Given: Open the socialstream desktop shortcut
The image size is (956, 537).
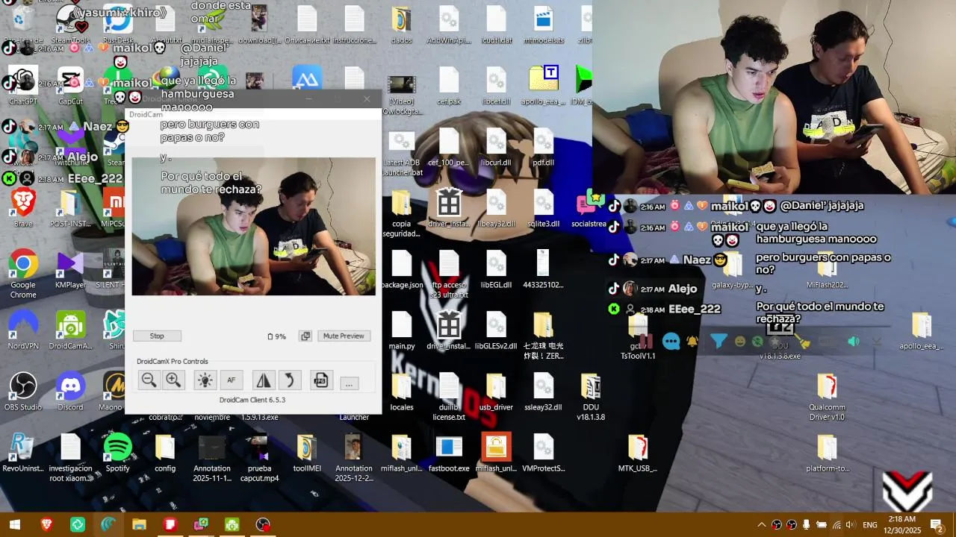Looking at the screenshot, I should (589, 208).
